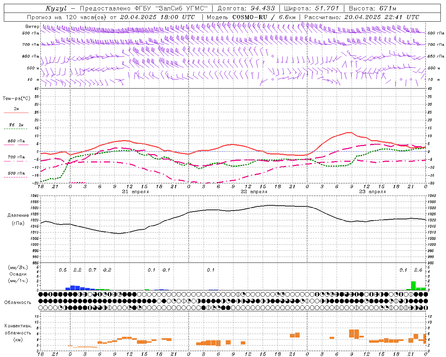Click the "0.2" three-hour precipitation value
The image size is (446, 357).
point(107,270)
